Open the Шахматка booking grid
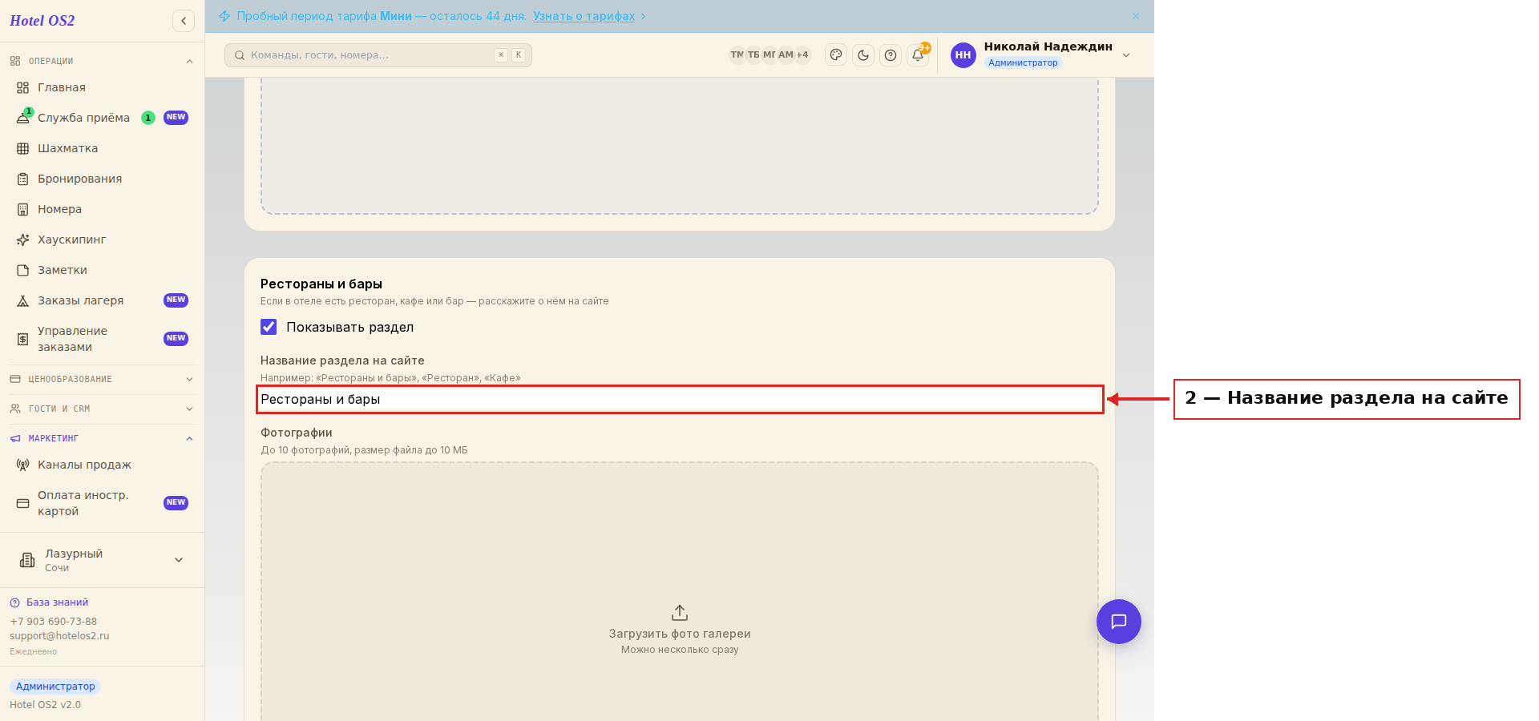Screen dimensions: 1539x721 pos(102,148)
